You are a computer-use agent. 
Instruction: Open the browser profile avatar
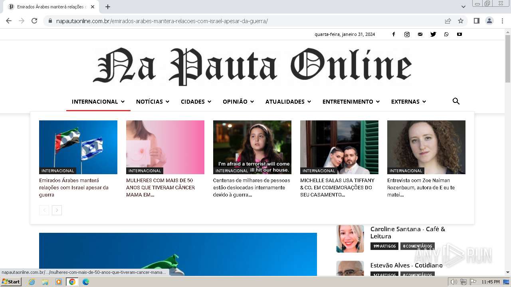[x=489, y=21]
